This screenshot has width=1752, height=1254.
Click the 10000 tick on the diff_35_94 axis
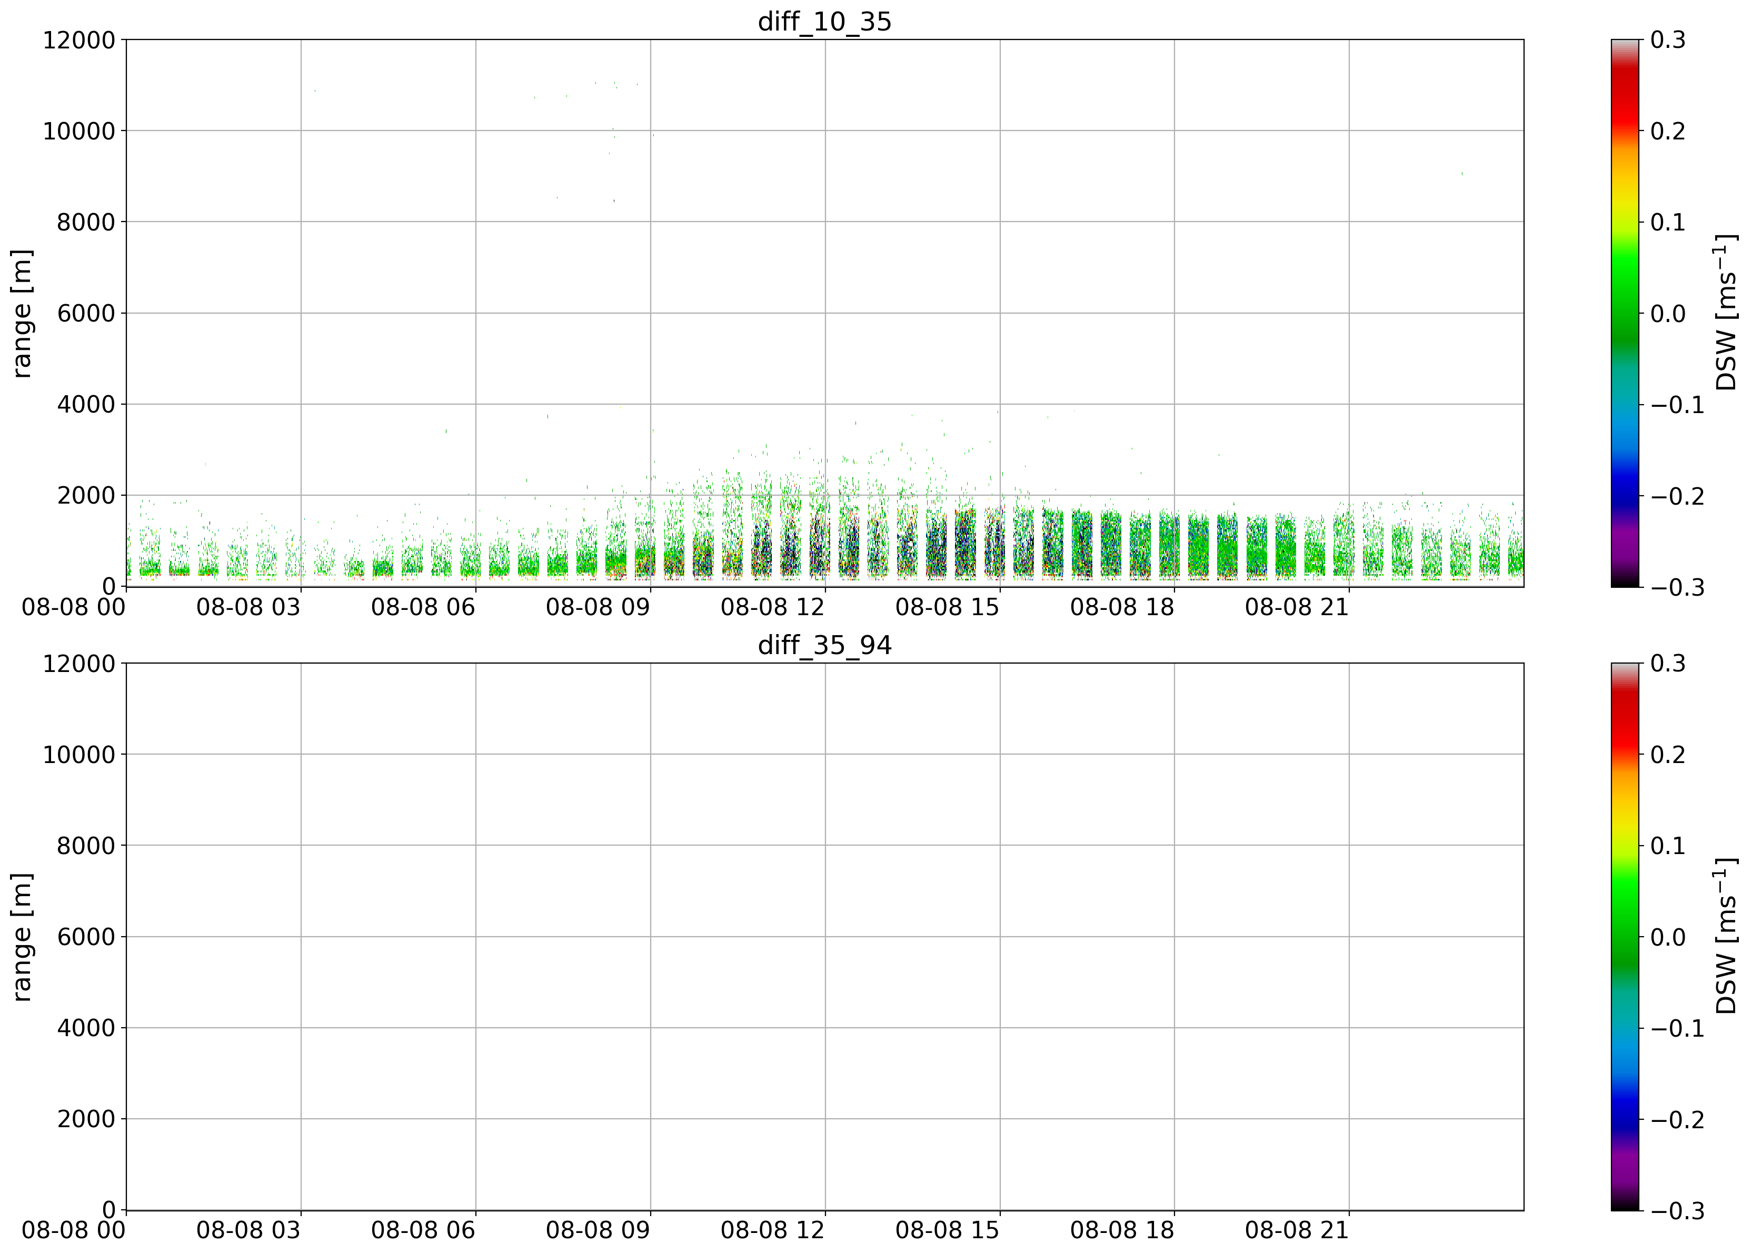pyautogui.click(x=79, y=755)
